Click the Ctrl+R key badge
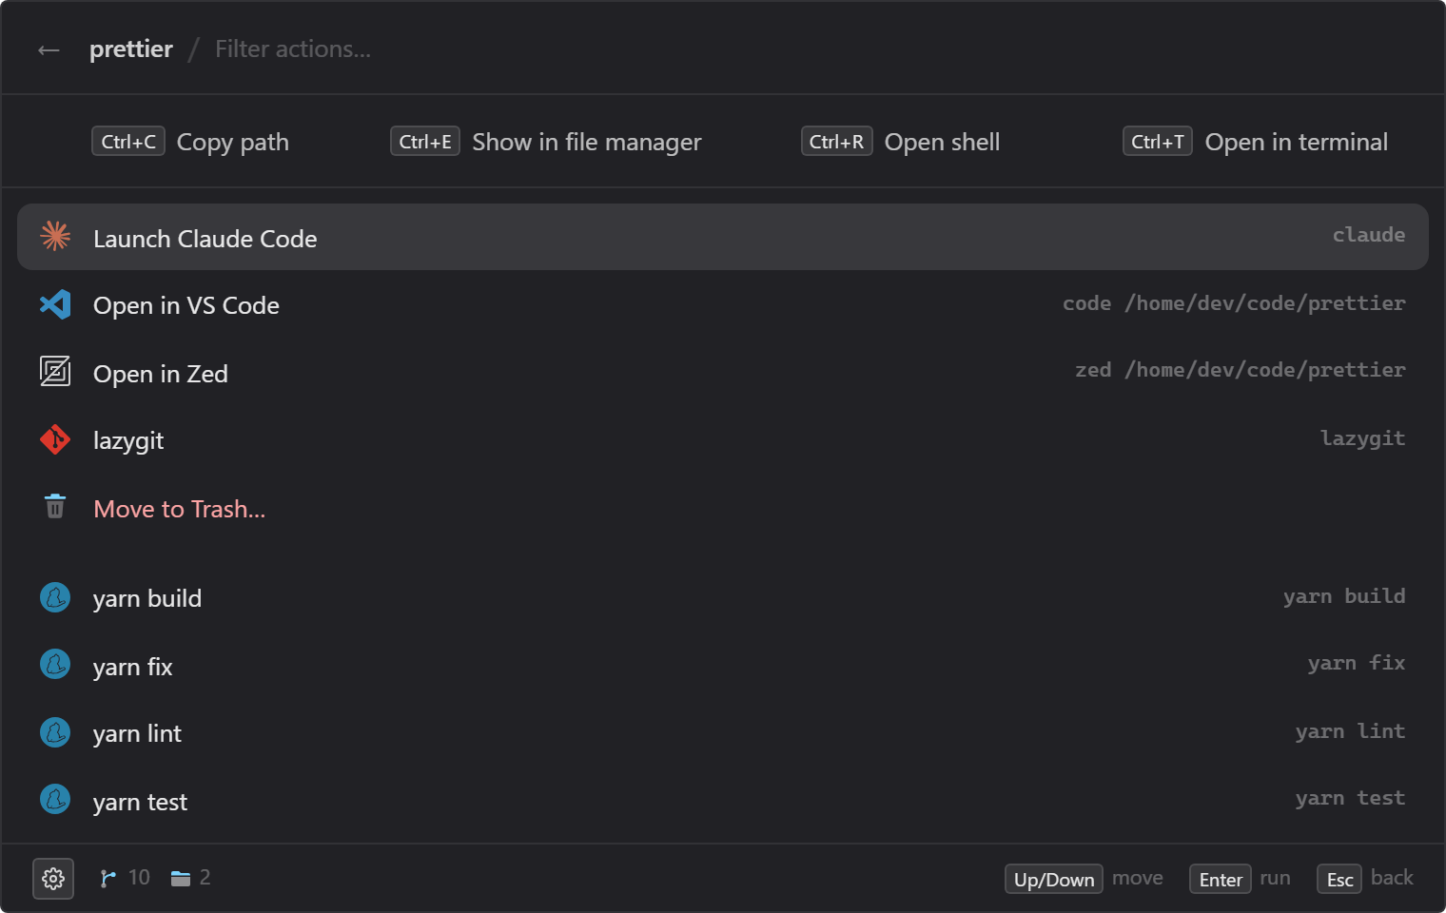This screenshot has width=1446, height=913. tap(837, 141)
